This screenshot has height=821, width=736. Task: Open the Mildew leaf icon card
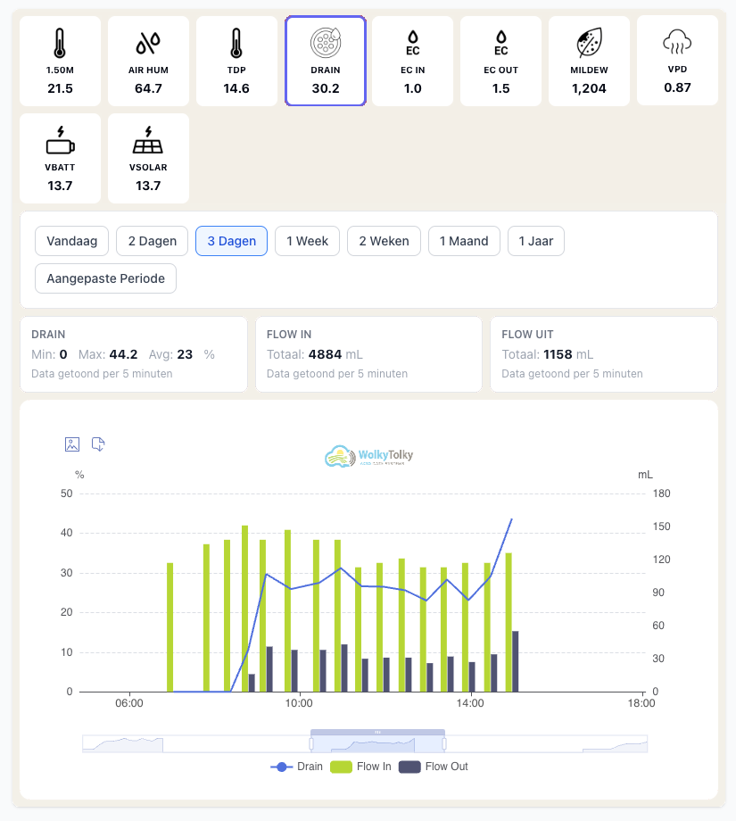[x=590, y=61]
